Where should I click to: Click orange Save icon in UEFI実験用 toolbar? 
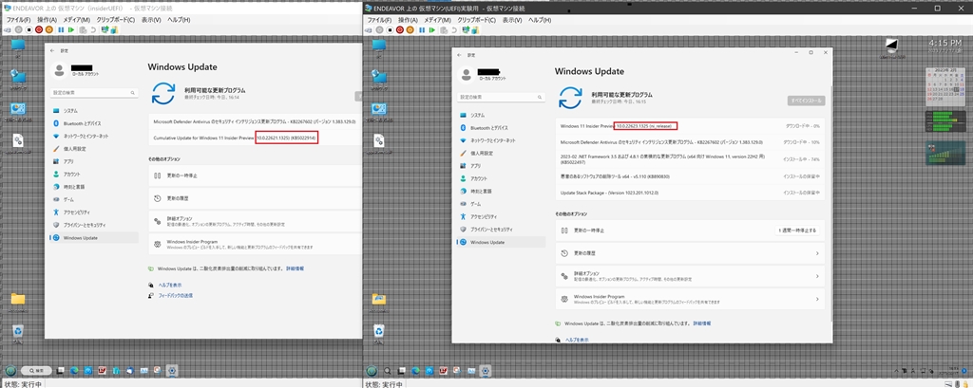coord(410,29)
